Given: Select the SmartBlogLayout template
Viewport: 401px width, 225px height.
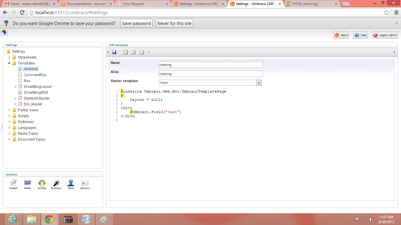Looking at the screenshot, I should (x=38, y=86).
